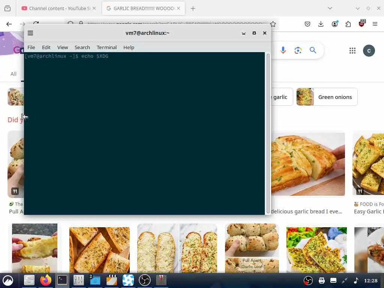Open audio mixer icon in taskbar

(79, 280)
